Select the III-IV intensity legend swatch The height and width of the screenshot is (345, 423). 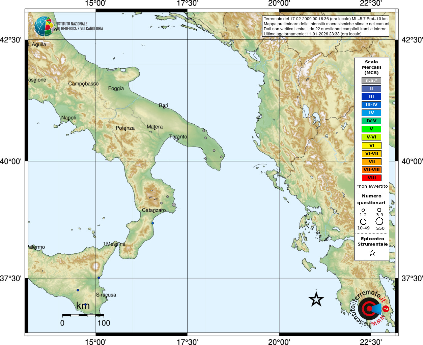[371, 105]
